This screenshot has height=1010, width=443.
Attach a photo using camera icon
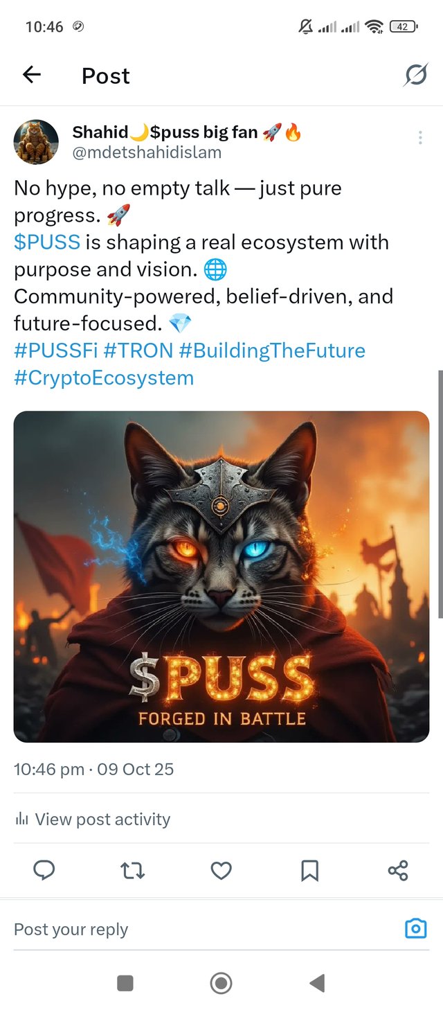(x=415, y=928)
